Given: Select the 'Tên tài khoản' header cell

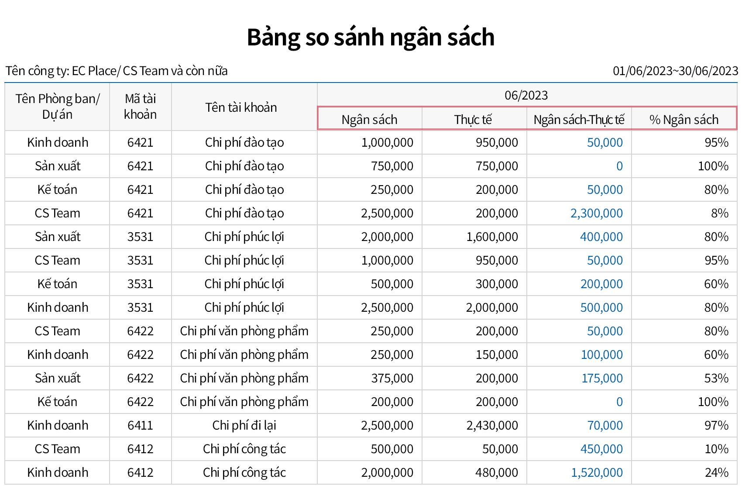Looking at the screenshot, I should point(241,107).
